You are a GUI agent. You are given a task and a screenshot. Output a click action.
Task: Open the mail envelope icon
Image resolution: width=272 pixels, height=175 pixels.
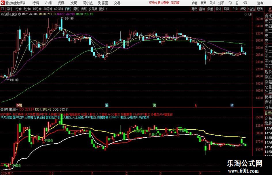[245, 3]
